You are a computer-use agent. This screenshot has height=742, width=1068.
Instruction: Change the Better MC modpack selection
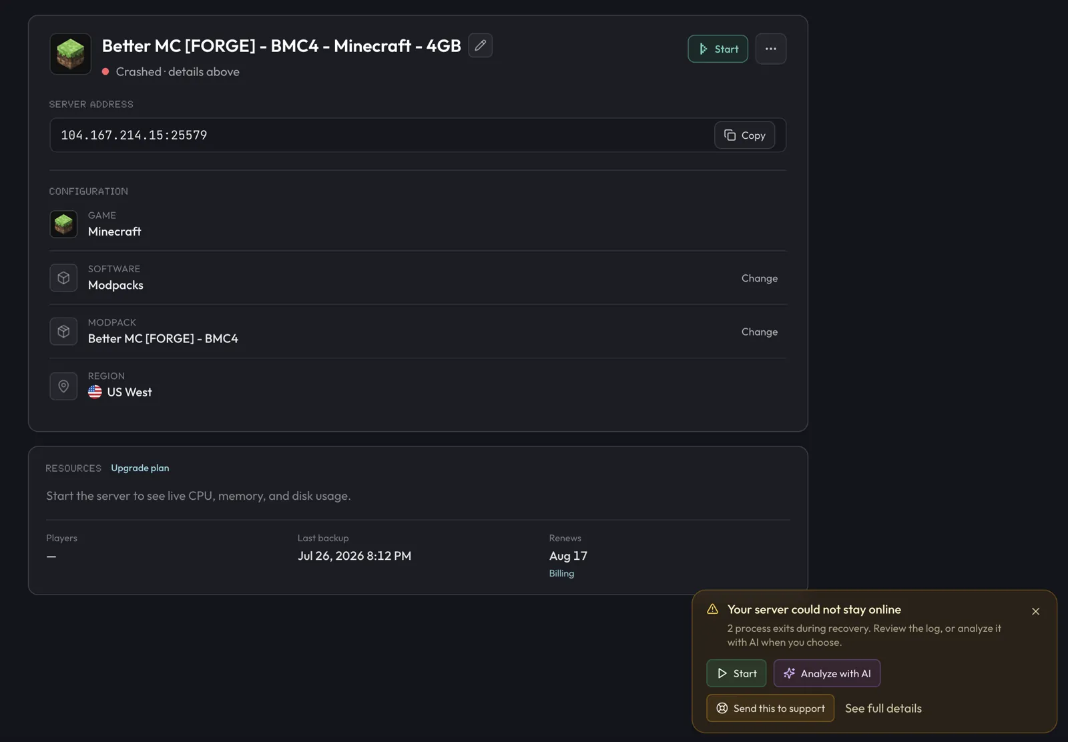tap(760, 332)
